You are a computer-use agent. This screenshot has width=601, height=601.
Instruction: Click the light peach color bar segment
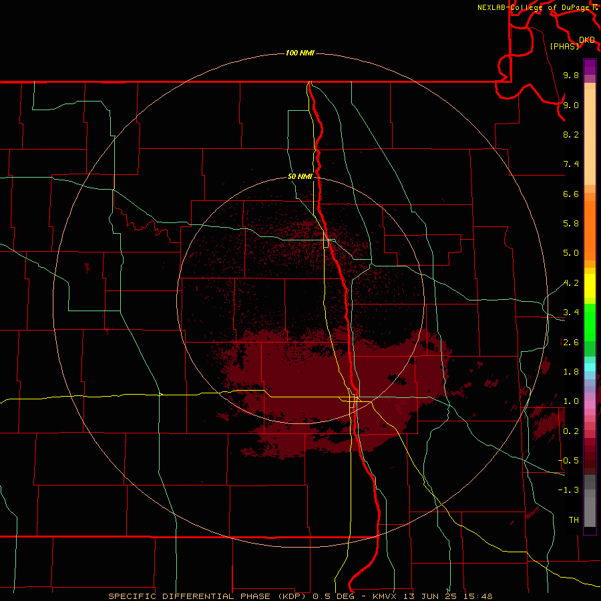[590, 137]
